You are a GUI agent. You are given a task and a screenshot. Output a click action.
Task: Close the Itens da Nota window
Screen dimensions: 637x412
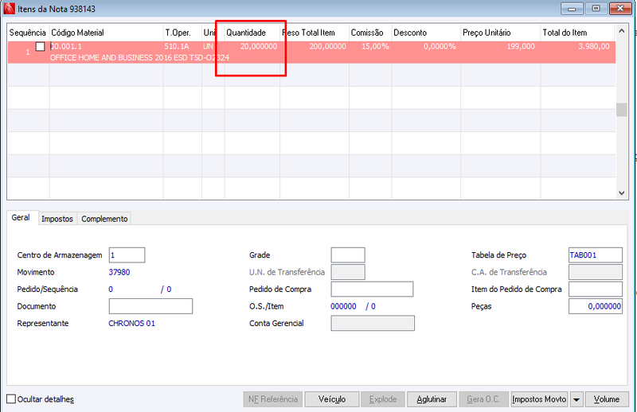point(620,9)
